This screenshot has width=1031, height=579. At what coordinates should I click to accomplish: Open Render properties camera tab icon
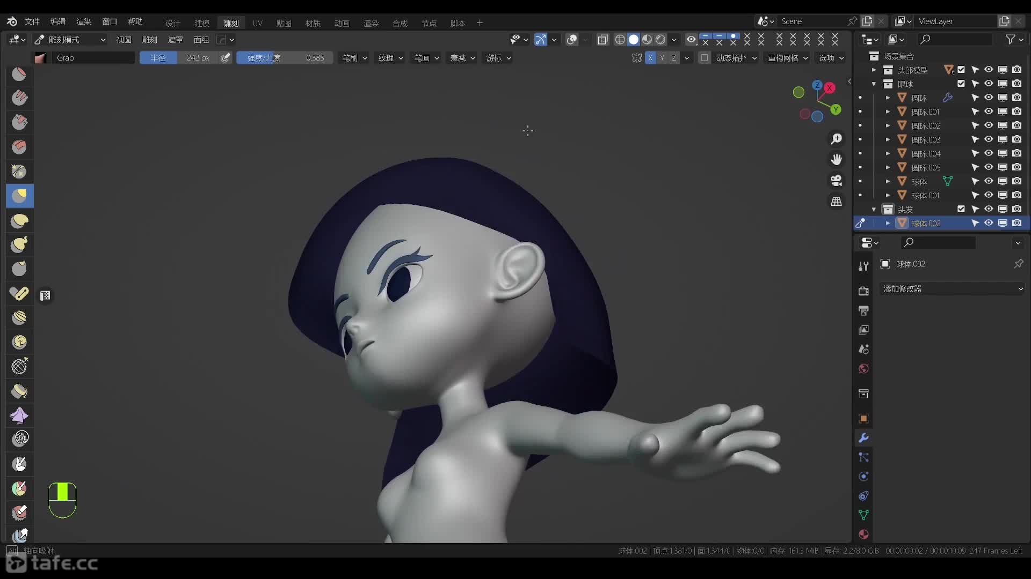(x=863, y=291)
